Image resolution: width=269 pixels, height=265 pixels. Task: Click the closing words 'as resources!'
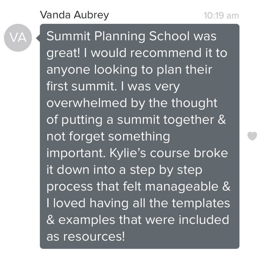86,237
